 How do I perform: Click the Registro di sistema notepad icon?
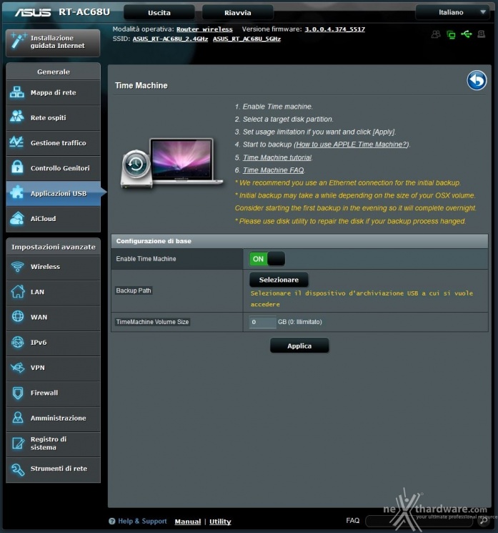(x=18, y=444)
